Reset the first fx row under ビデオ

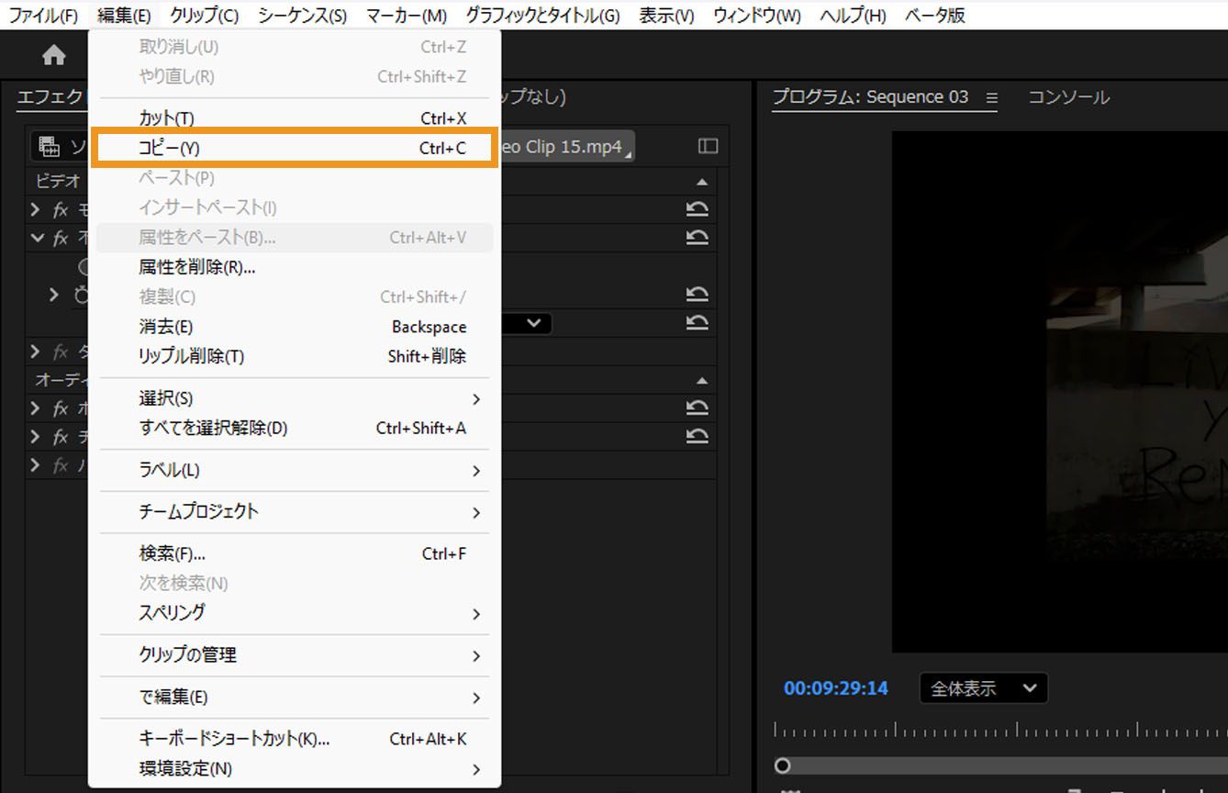coord(698,209)
